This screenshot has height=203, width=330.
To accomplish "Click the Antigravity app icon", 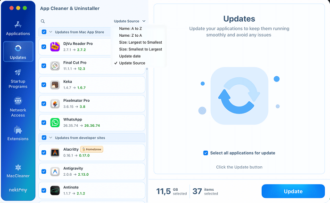I will (x=55, y=171).
